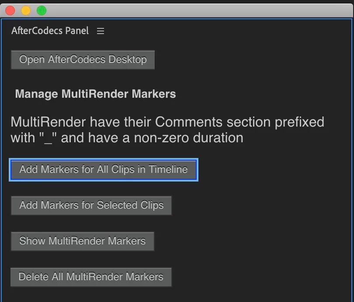
Task: Add Markers for All Clips in Timeline
Action: 104,169
